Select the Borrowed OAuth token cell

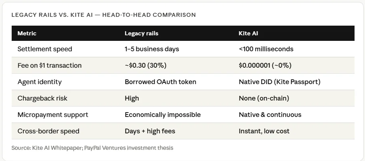(x=160, y=82)
